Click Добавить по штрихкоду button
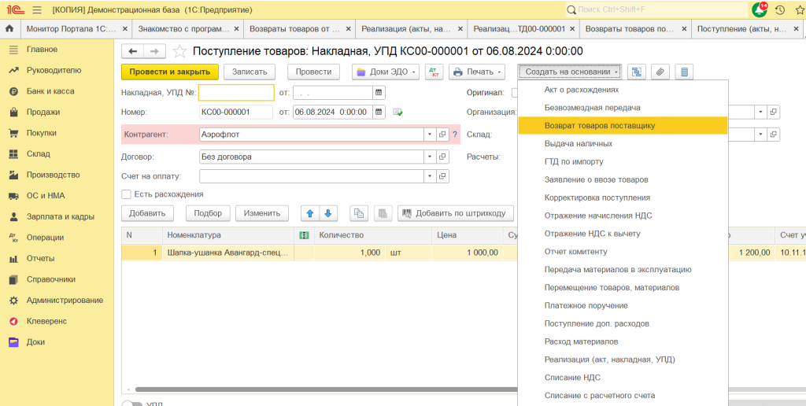The width and height of the screenshot is (806, 406). 456,212
